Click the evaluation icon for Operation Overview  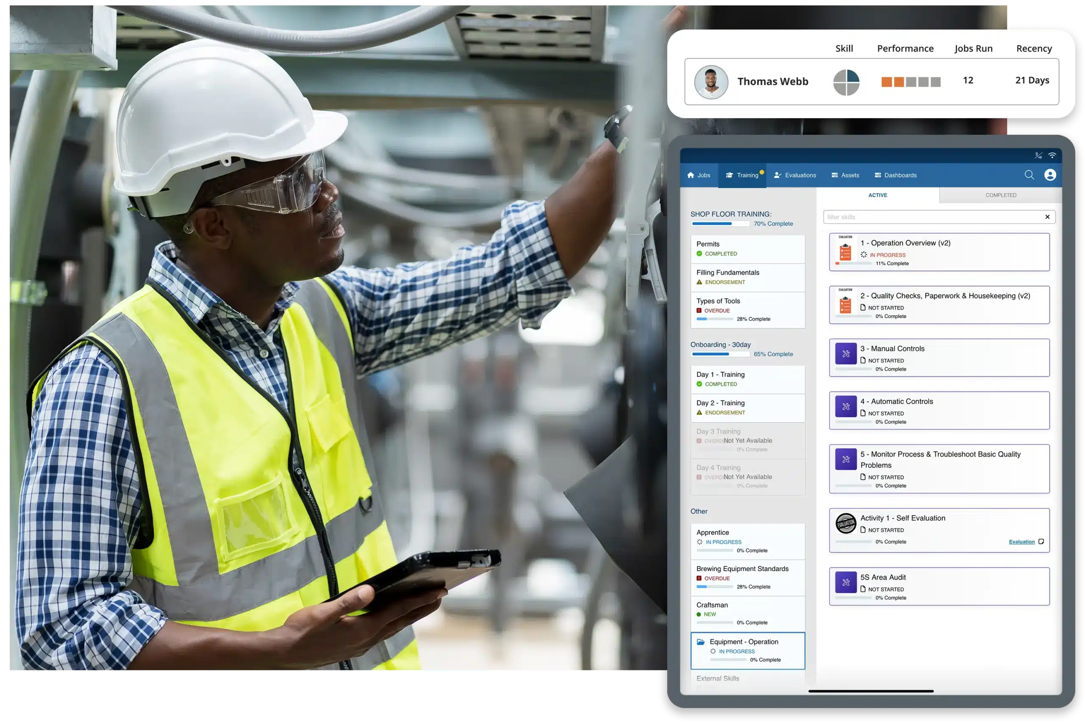click(846, 250)
